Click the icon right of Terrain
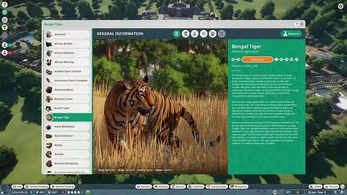Viewport: 347px width, 195px height. 342,187
